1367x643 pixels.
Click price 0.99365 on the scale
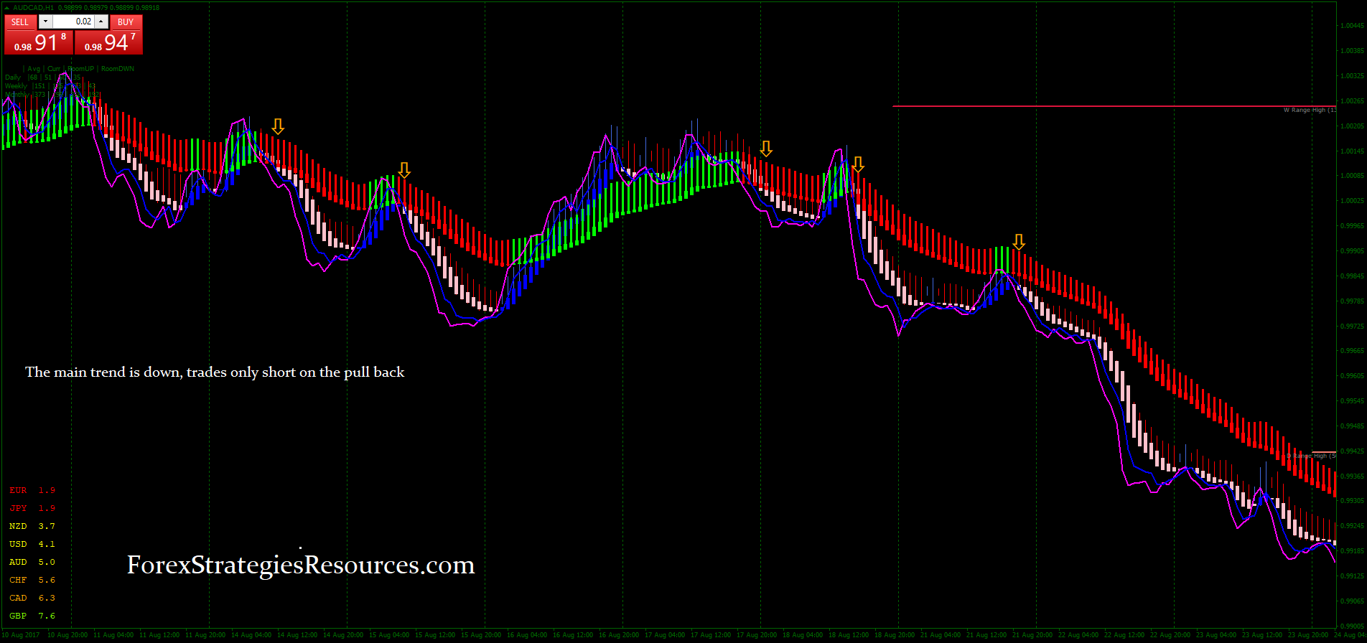(x=1352, y=477)
